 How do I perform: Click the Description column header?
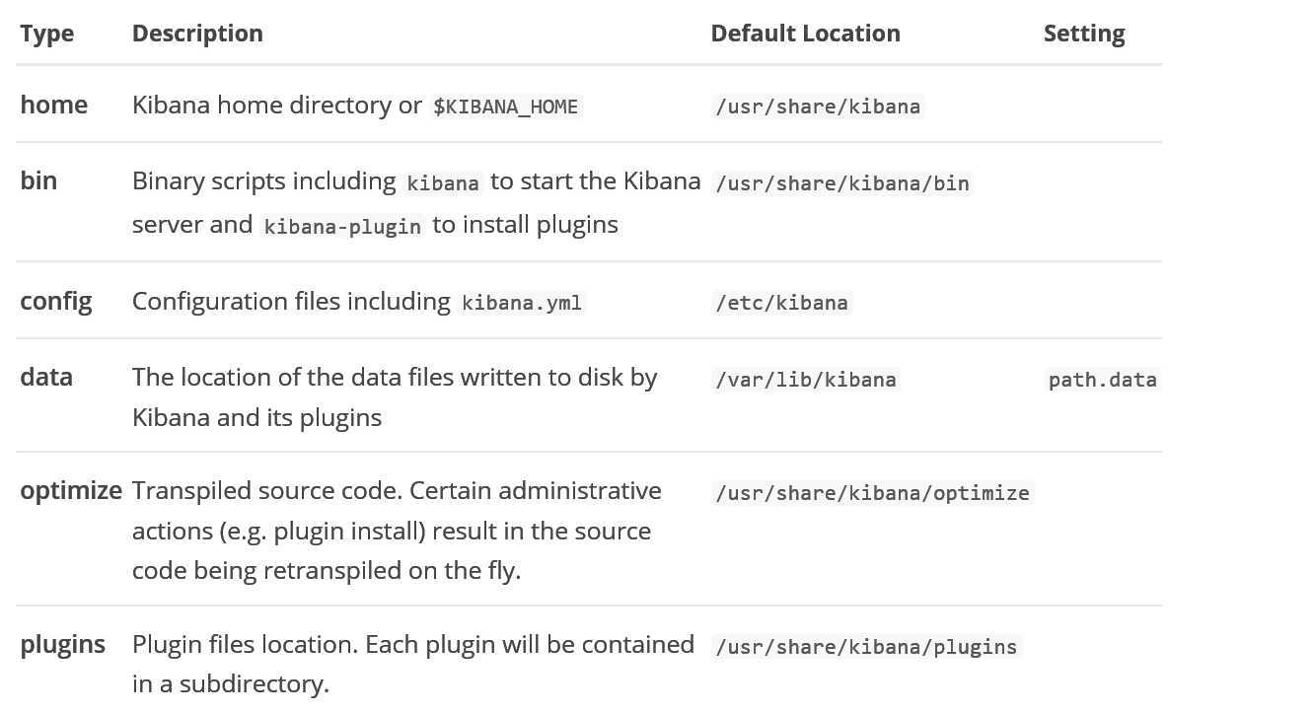click(x=197, y=34)
